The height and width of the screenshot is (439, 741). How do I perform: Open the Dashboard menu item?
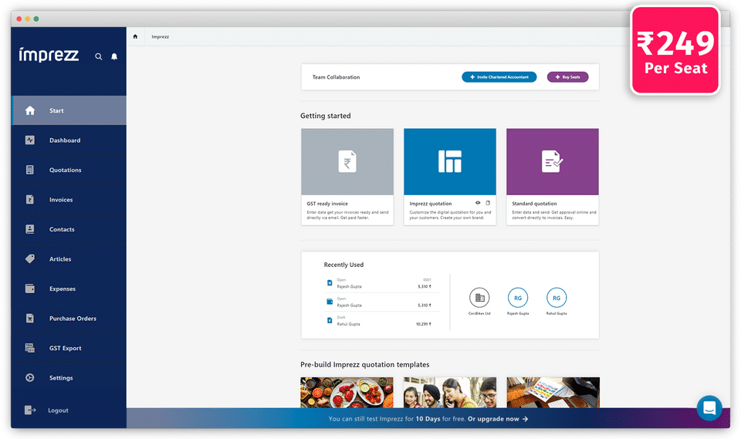[69, 140]
